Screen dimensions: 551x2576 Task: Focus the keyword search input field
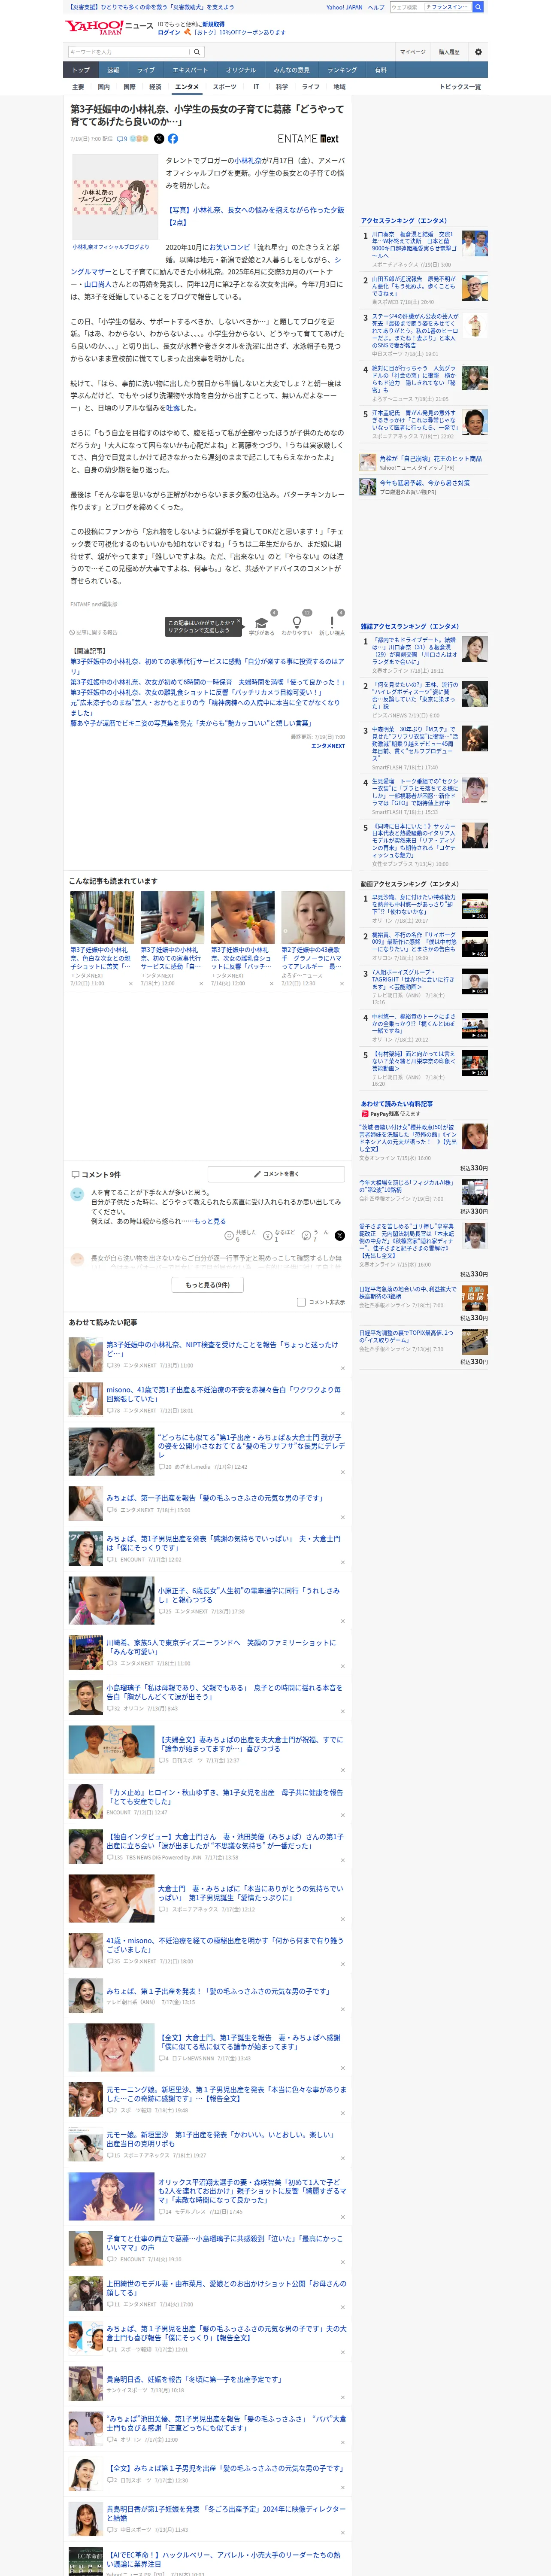pyautogui.click(x=129, y=52)
